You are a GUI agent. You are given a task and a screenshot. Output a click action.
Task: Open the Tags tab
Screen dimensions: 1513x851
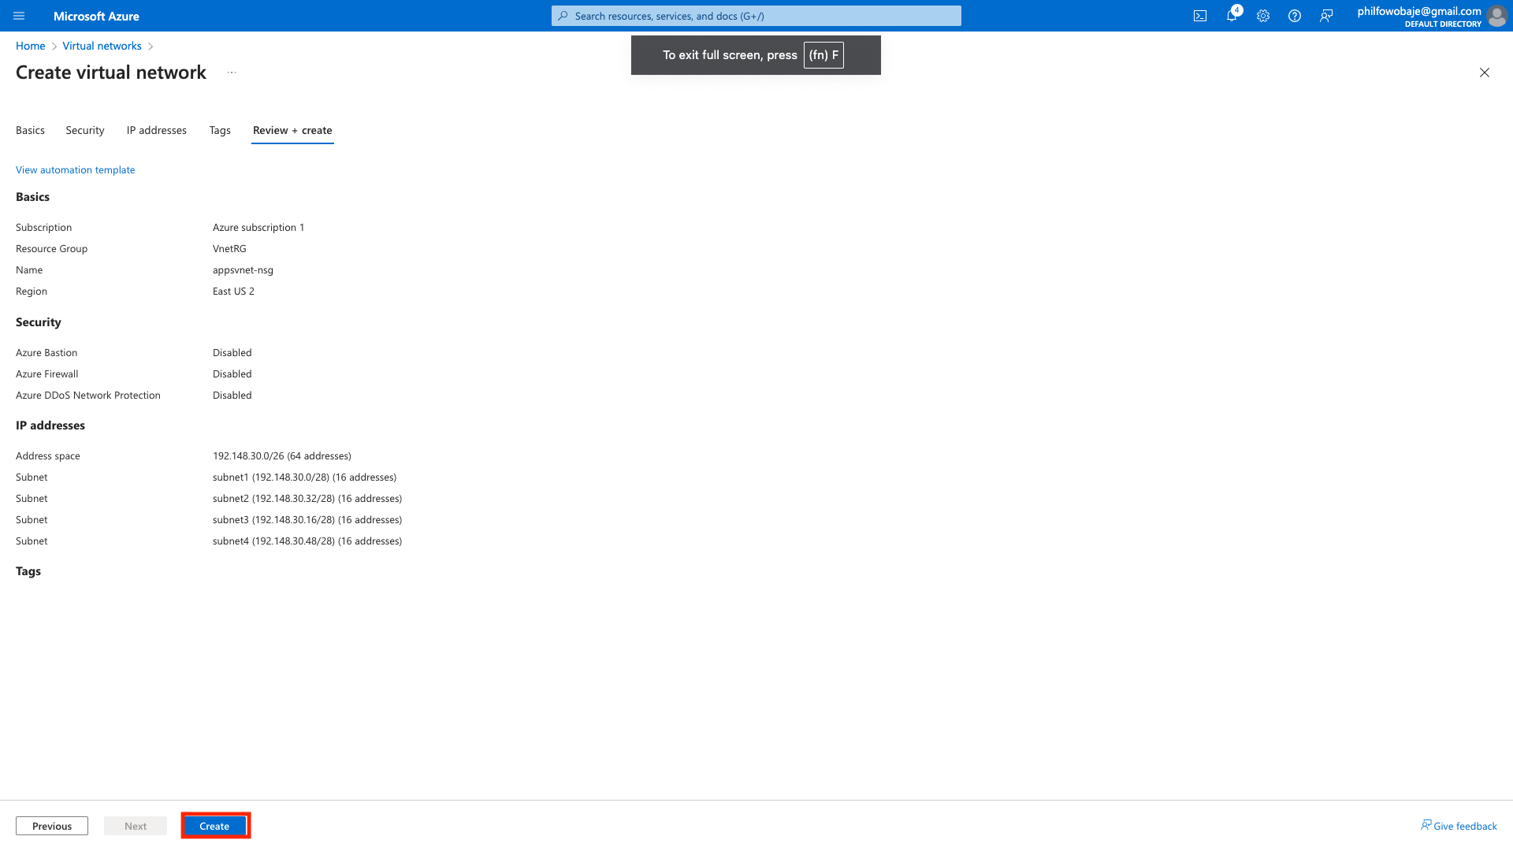coord(220,130)
